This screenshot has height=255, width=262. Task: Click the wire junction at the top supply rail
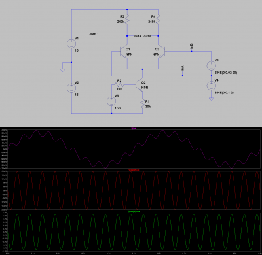[127, 9]
